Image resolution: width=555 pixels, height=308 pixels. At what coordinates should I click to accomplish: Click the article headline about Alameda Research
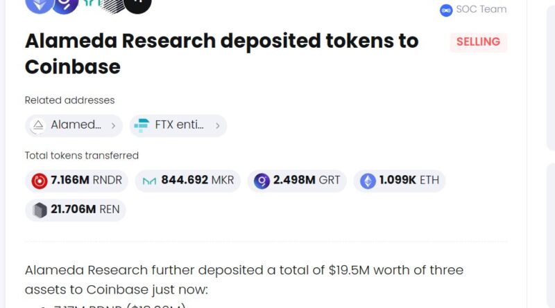coord(221,53)
